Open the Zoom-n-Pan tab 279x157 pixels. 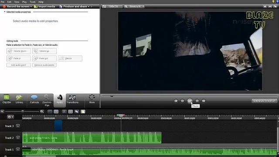point(47,101)
